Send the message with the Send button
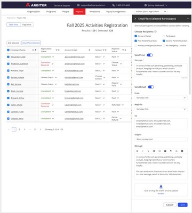 click(182, 204)
